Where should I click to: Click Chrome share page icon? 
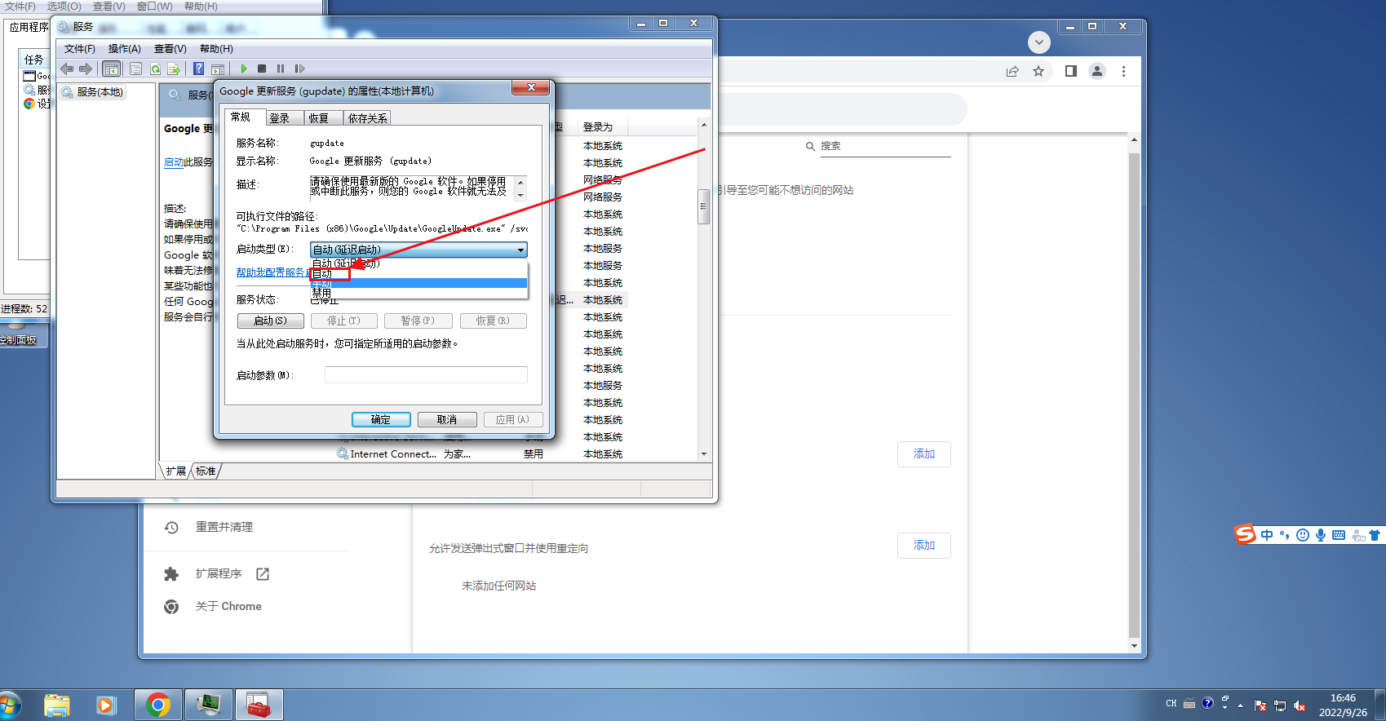pyautogui.click(x=1012, y=72)
